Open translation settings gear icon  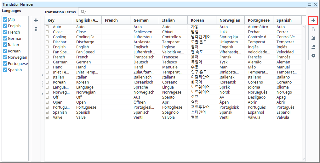(x=313, y=56)
